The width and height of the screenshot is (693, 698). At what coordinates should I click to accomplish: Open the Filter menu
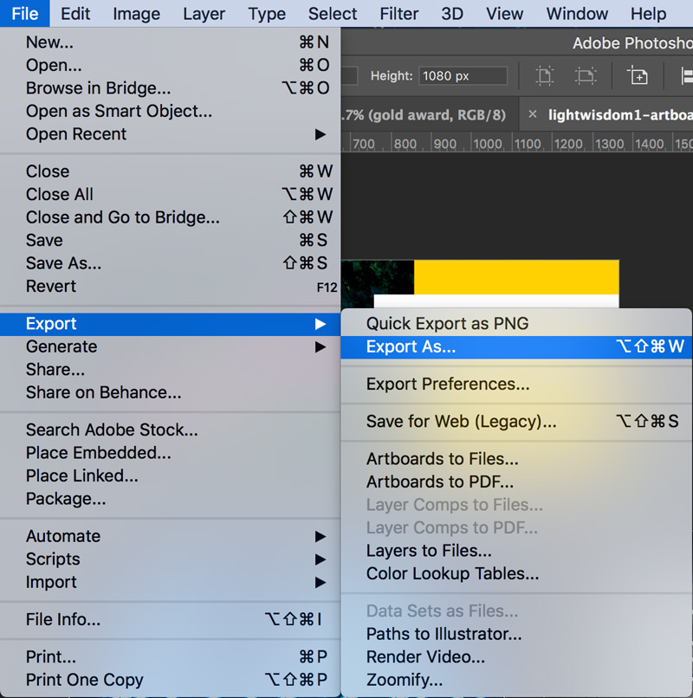tap(399, 13)
